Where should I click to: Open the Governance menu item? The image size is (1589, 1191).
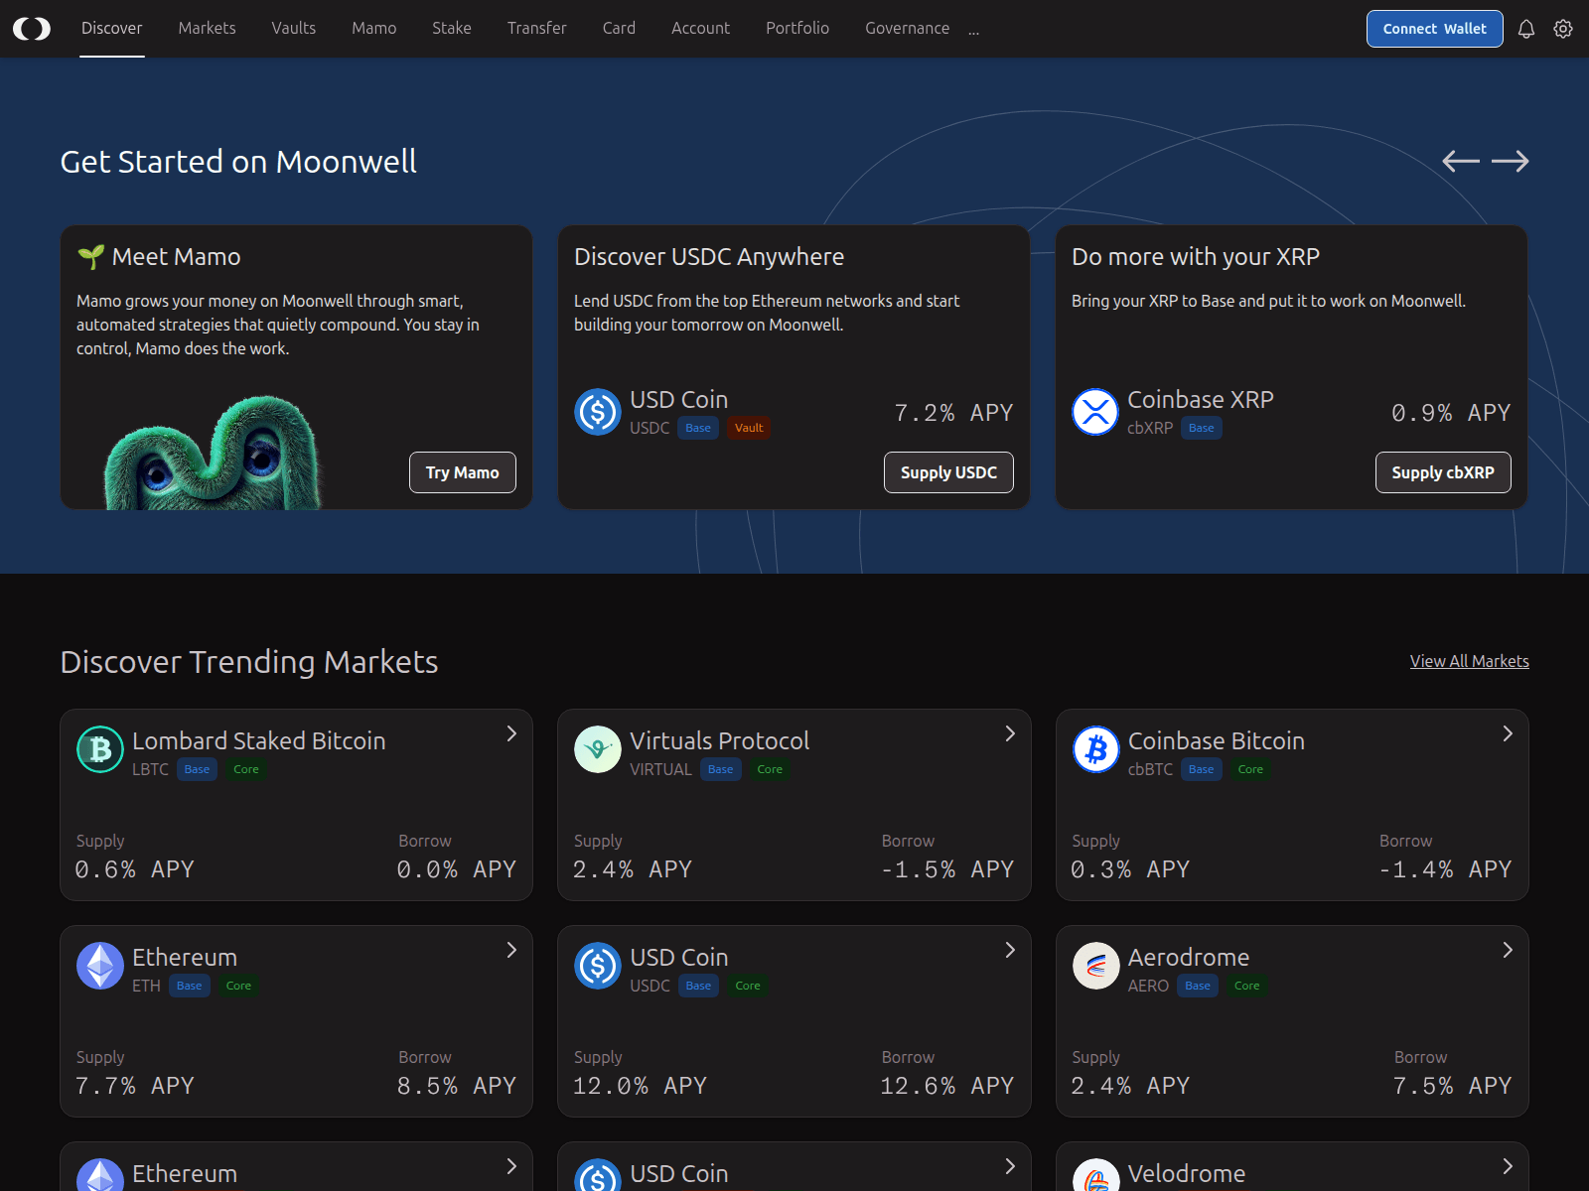(x=907, y=28)
